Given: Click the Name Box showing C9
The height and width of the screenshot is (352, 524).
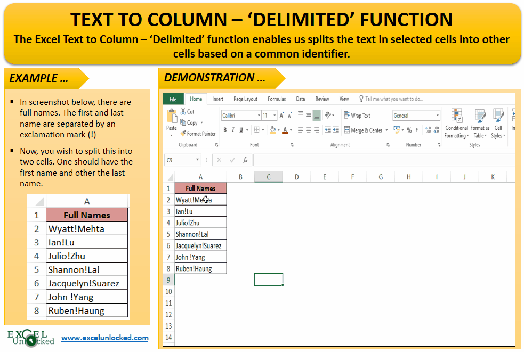Looking at the screenshot, I should point(183,160).
